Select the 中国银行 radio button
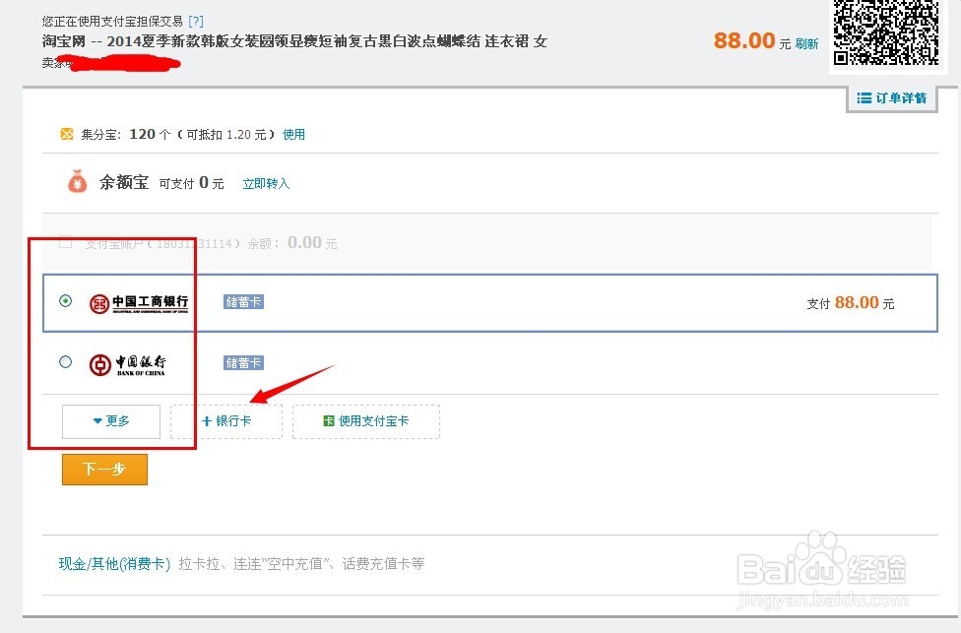The height and width of the screenshot is (633, 961). (x=66, y=361)
